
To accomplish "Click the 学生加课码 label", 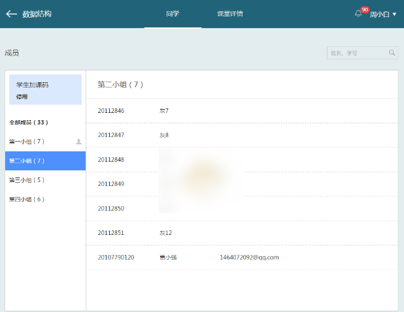I will [x=33, y=85].
